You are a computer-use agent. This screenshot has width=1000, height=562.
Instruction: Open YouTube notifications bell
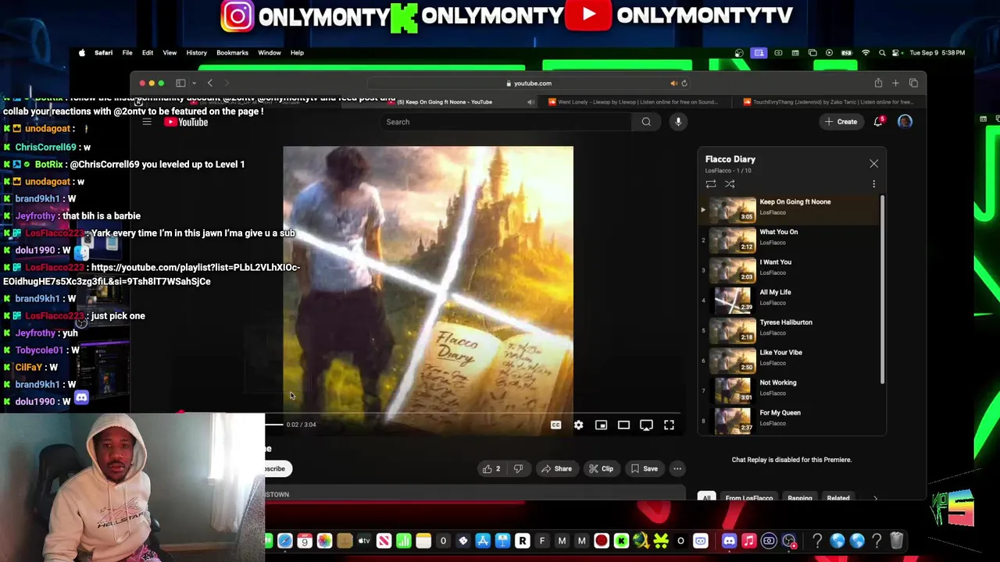point(878,122)
